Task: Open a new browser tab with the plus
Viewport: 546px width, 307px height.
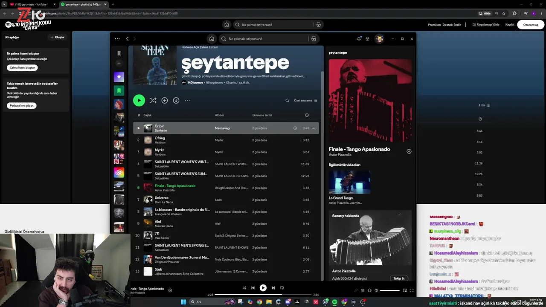Action: pos(113,4)
